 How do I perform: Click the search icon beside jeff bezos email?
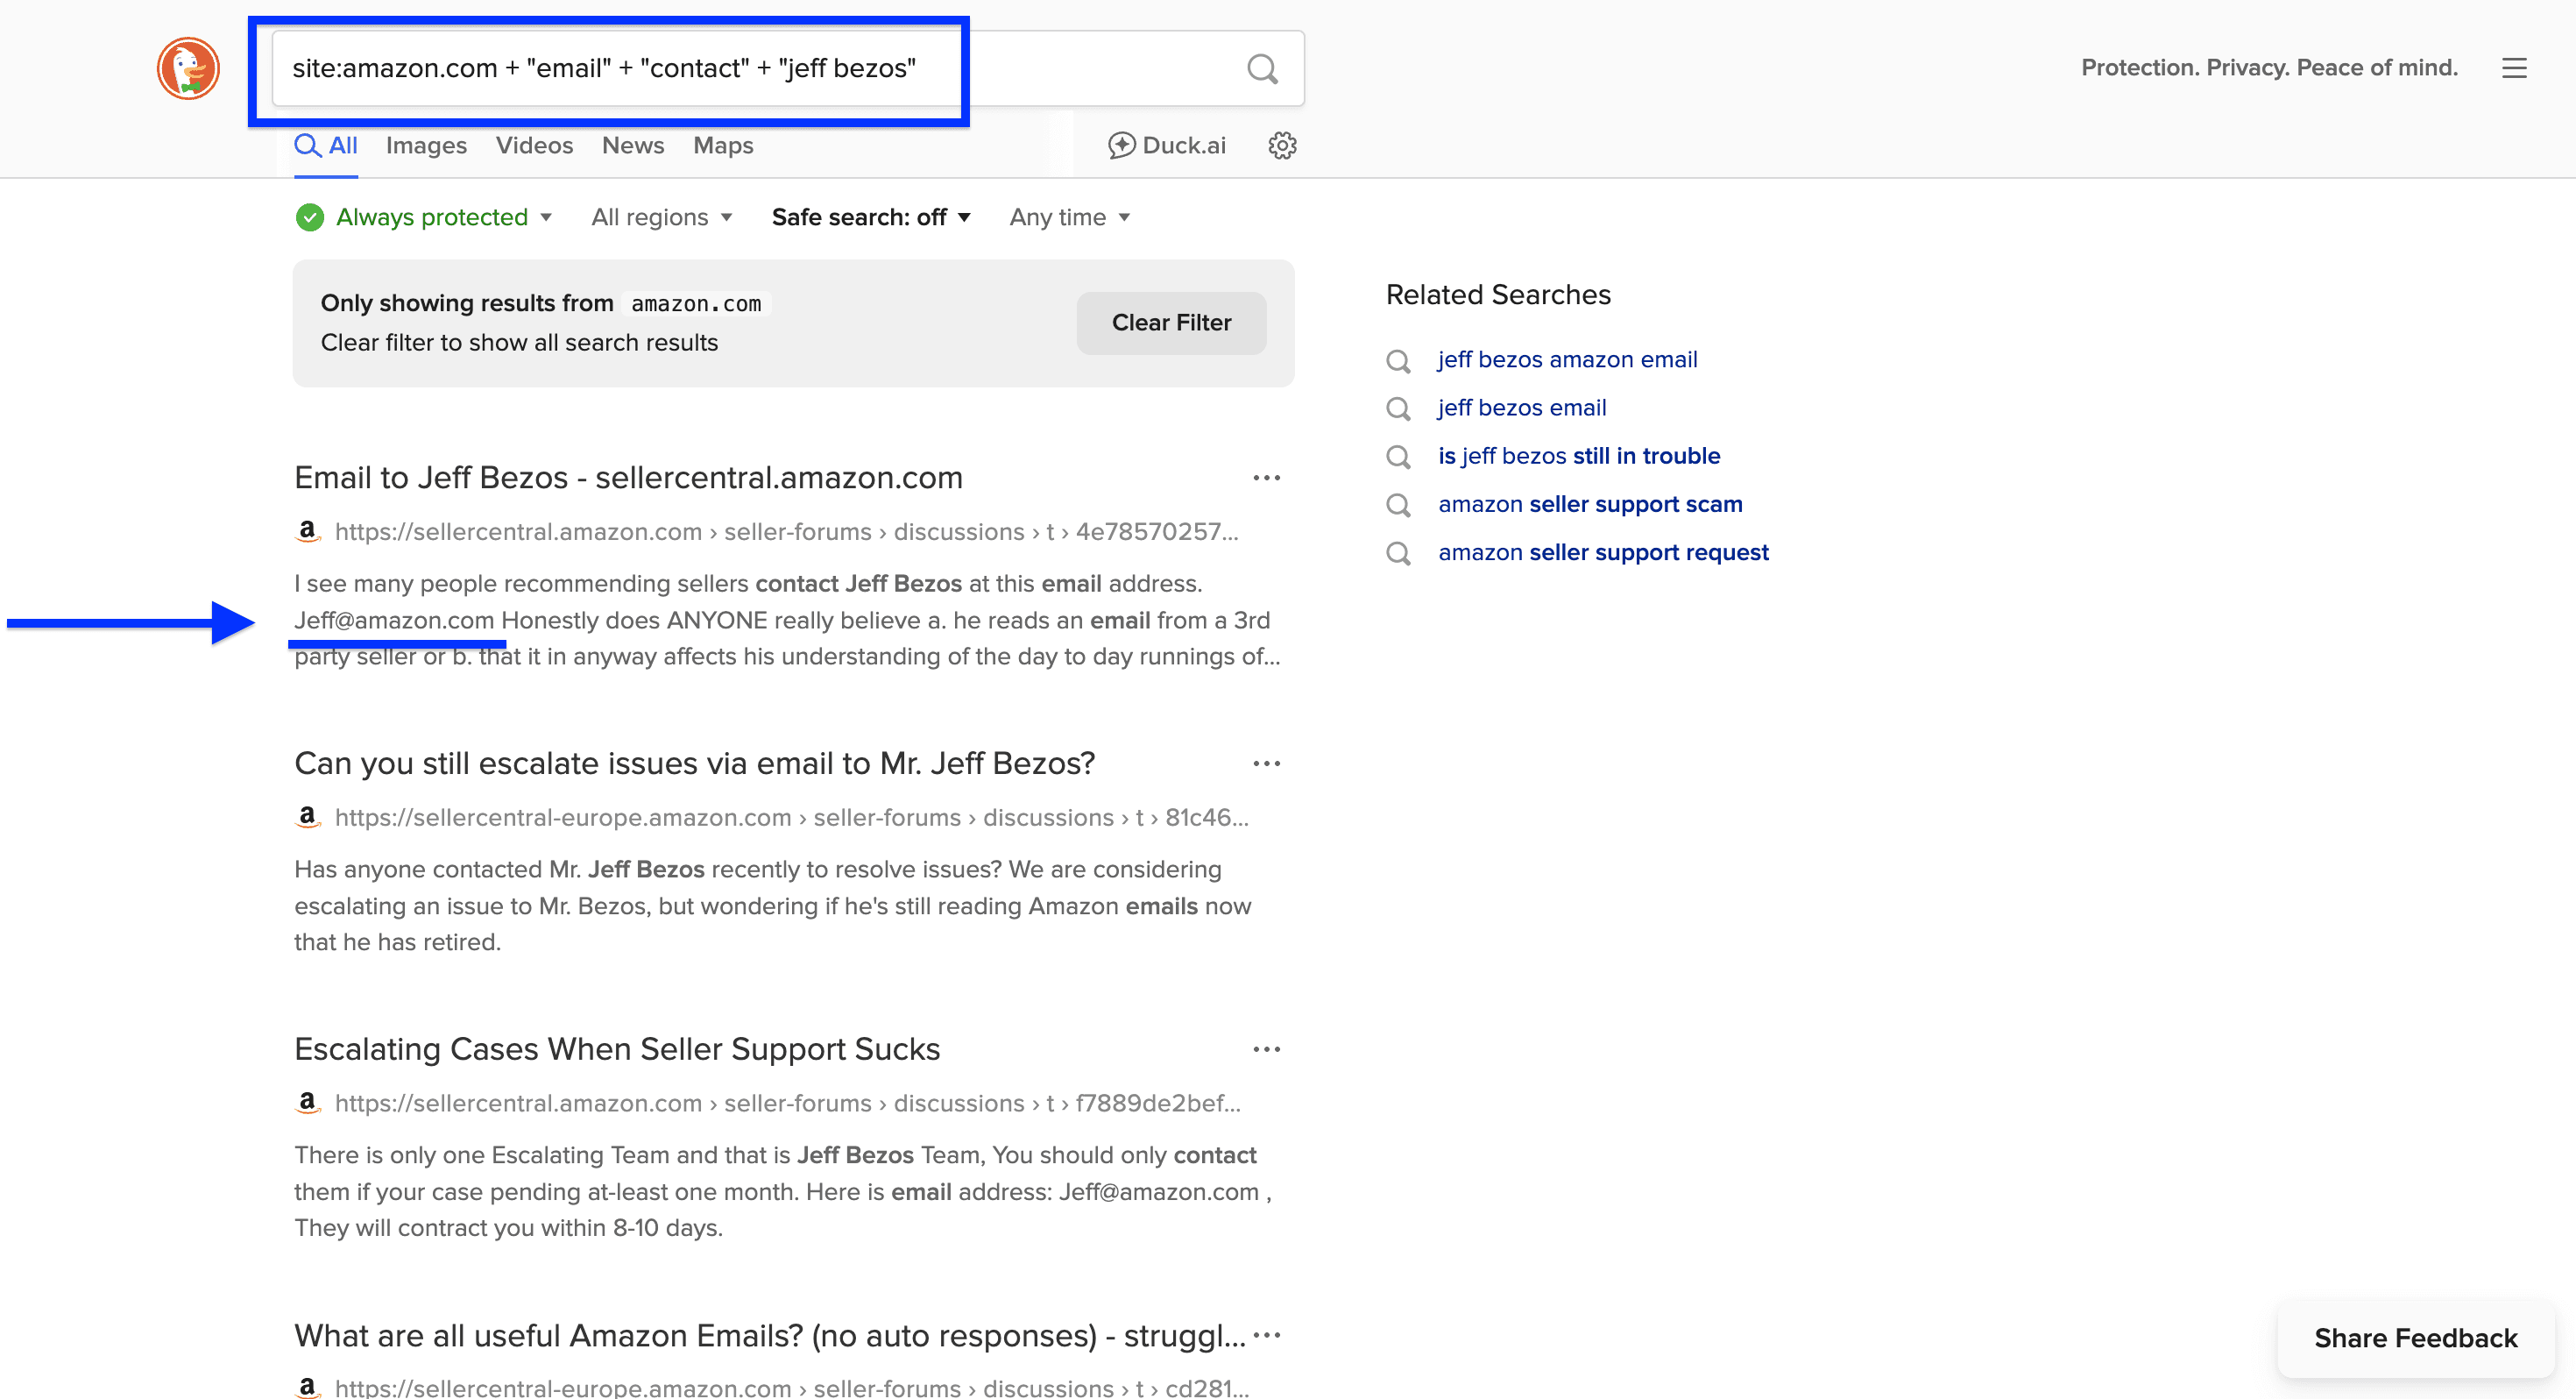tap(1398, 408)
